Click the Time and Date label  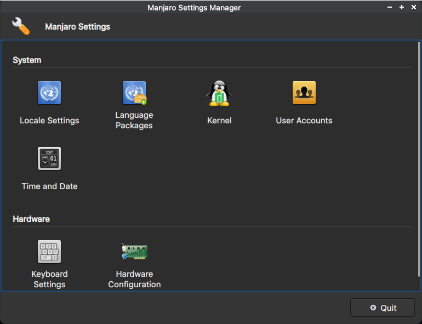pyautogui.click(x=49, y=186)
